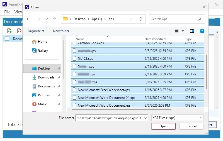Open the XPS Files type filter dropdown

click(x=177, y=118)
